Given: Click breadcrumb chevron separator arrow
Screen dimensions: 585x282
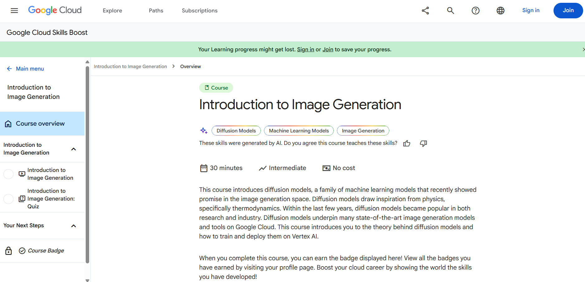Looking at the screenshot, I should point(174,66).
